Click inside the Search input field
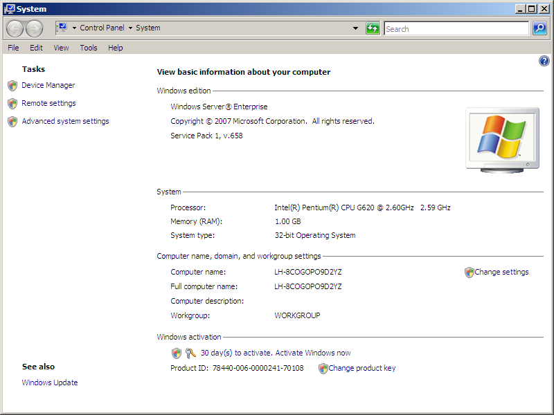This screenshot has height=415, width=554. [x=456, y=29]
